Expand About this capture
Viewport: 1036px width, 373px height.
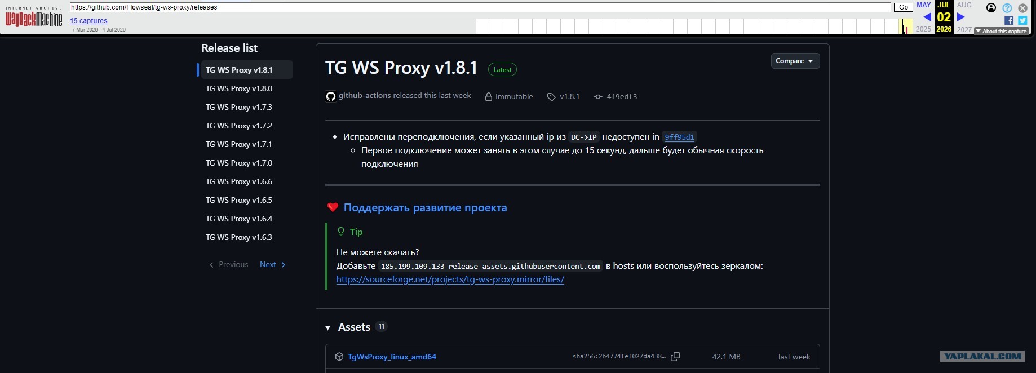1001,31
